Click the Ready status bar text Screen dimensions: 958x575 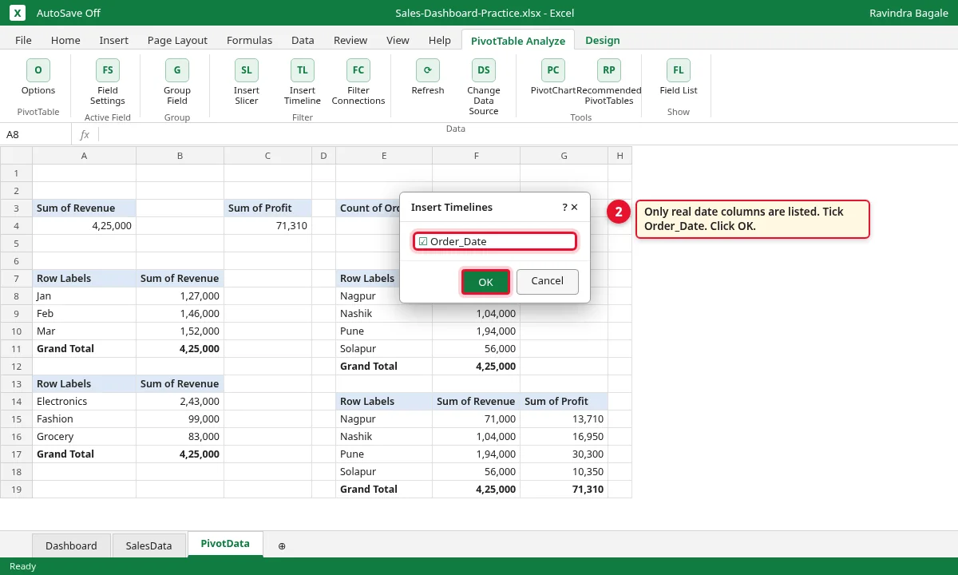(22, 566)
